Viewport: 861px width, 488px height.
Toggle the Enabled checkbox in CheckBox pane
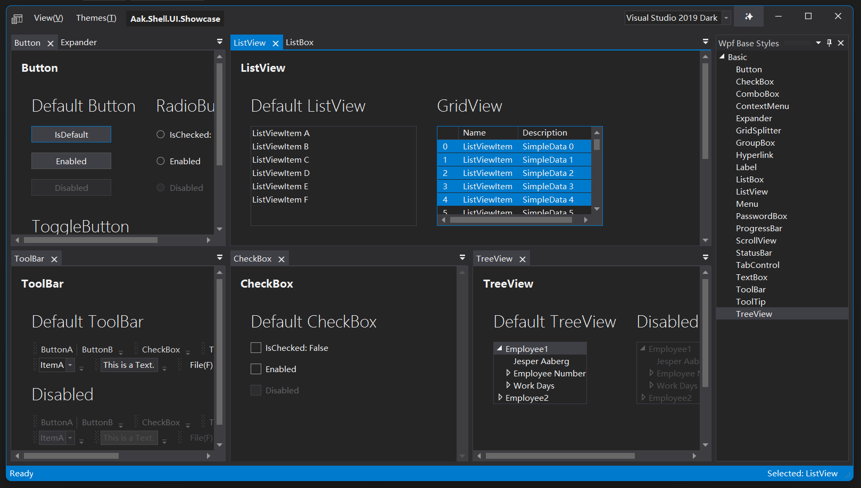click(x=255, y=369)
